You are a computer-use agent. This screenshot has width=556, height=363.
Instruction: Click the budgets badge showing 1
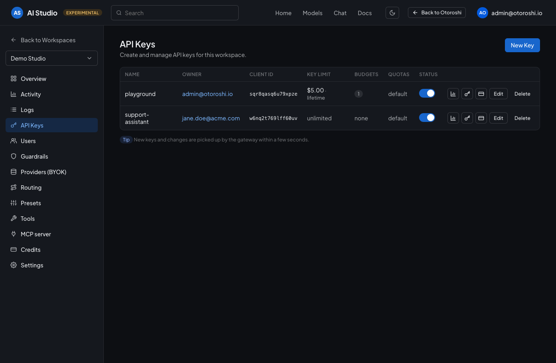tap(358, 94)
